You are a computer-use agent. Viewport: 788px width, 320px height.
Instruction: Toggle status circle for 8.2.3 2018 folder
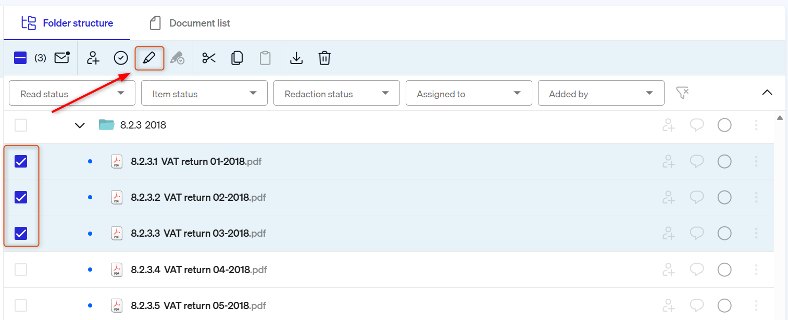[724, 125]
